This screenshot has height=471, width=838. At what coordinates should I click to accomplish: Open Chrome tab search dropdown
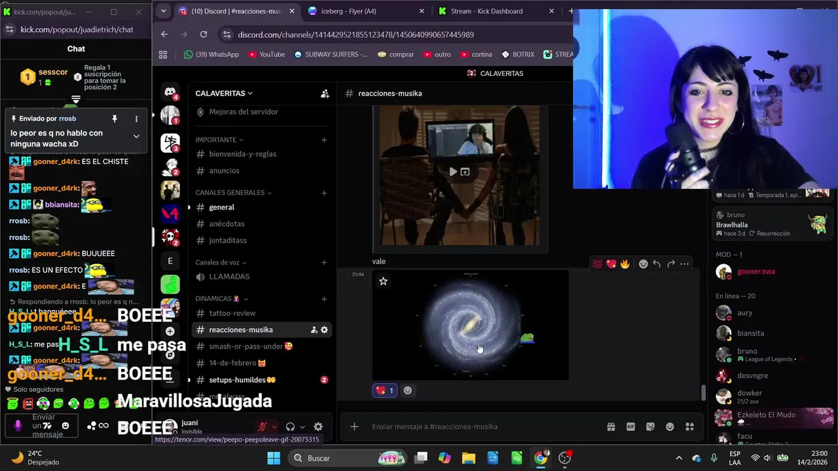(163, 11)
